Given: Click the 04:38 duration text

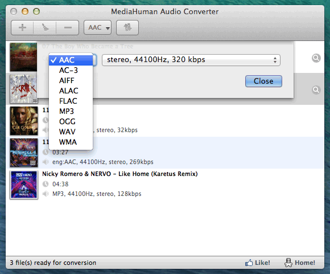Looking at the screenshot, I should [x=60, y=184].
